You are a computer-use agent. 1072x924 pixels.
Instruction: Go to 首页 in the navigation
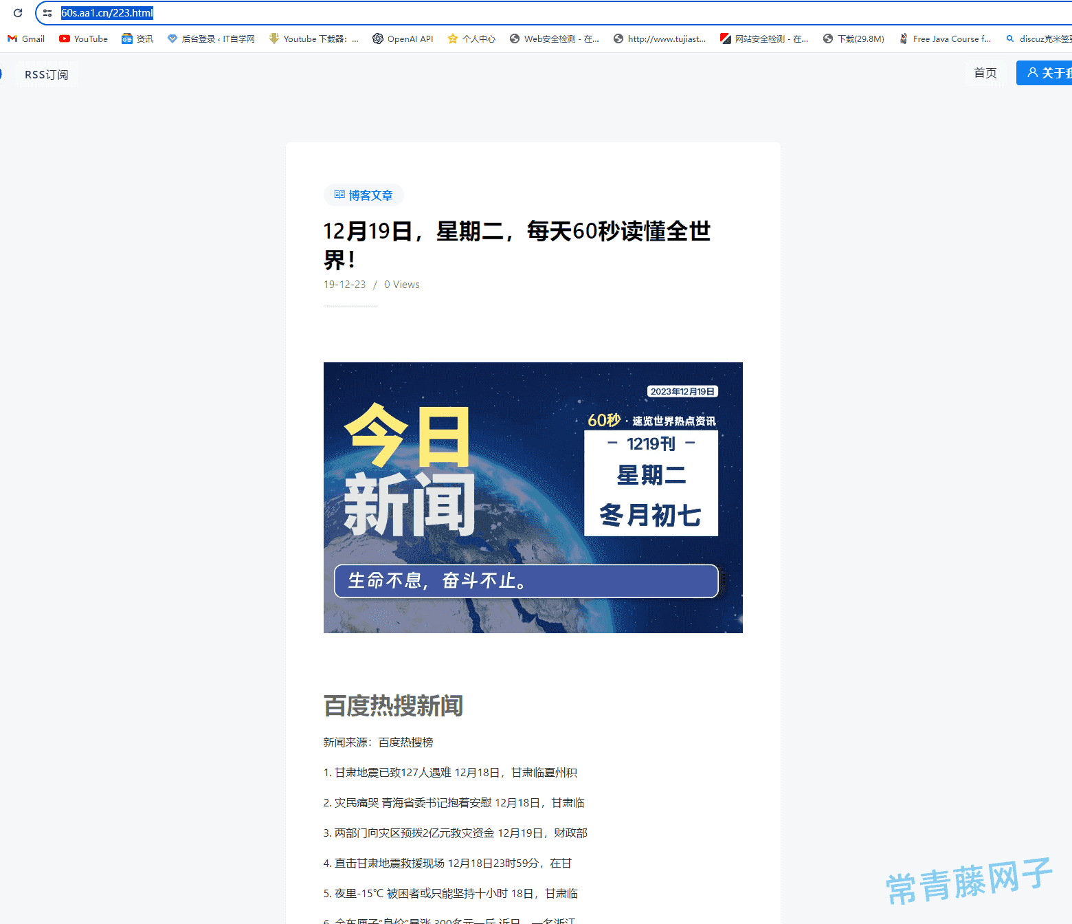985,73
